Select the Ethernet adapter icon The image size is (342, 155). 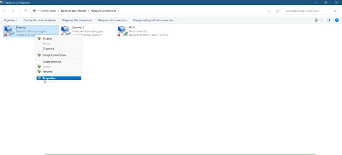point(9,31)
